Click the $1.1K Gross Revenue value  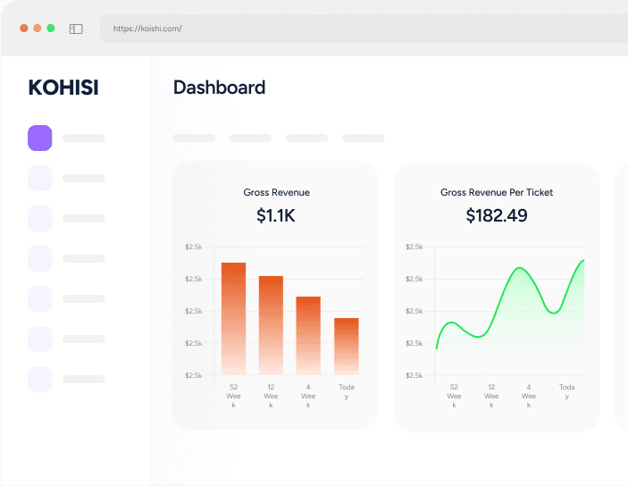[276, 215]
